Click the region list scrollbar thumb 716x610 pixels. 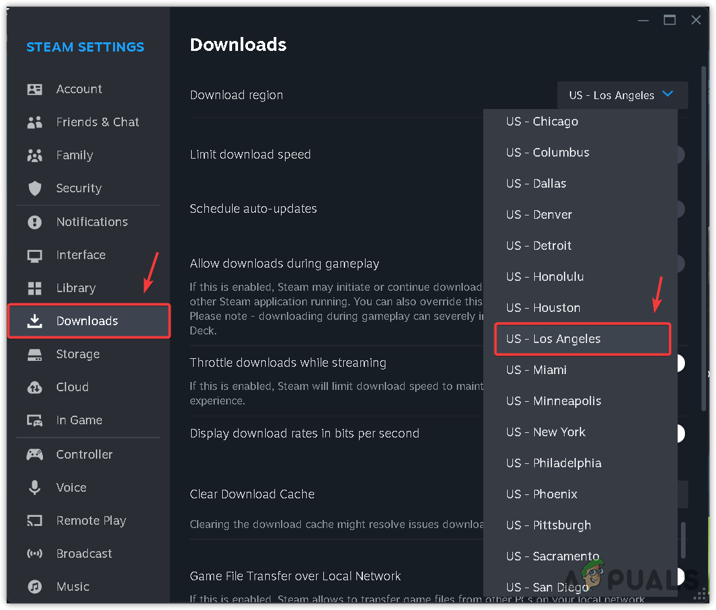point(683,539)
